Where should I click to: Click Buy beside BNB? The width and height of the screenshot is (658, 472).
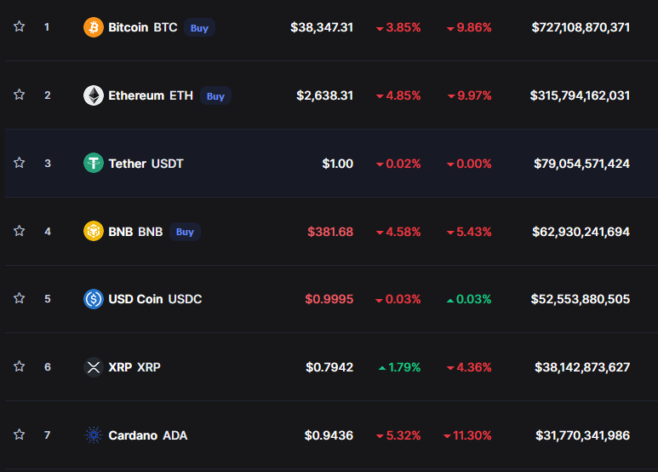point(185,232)
